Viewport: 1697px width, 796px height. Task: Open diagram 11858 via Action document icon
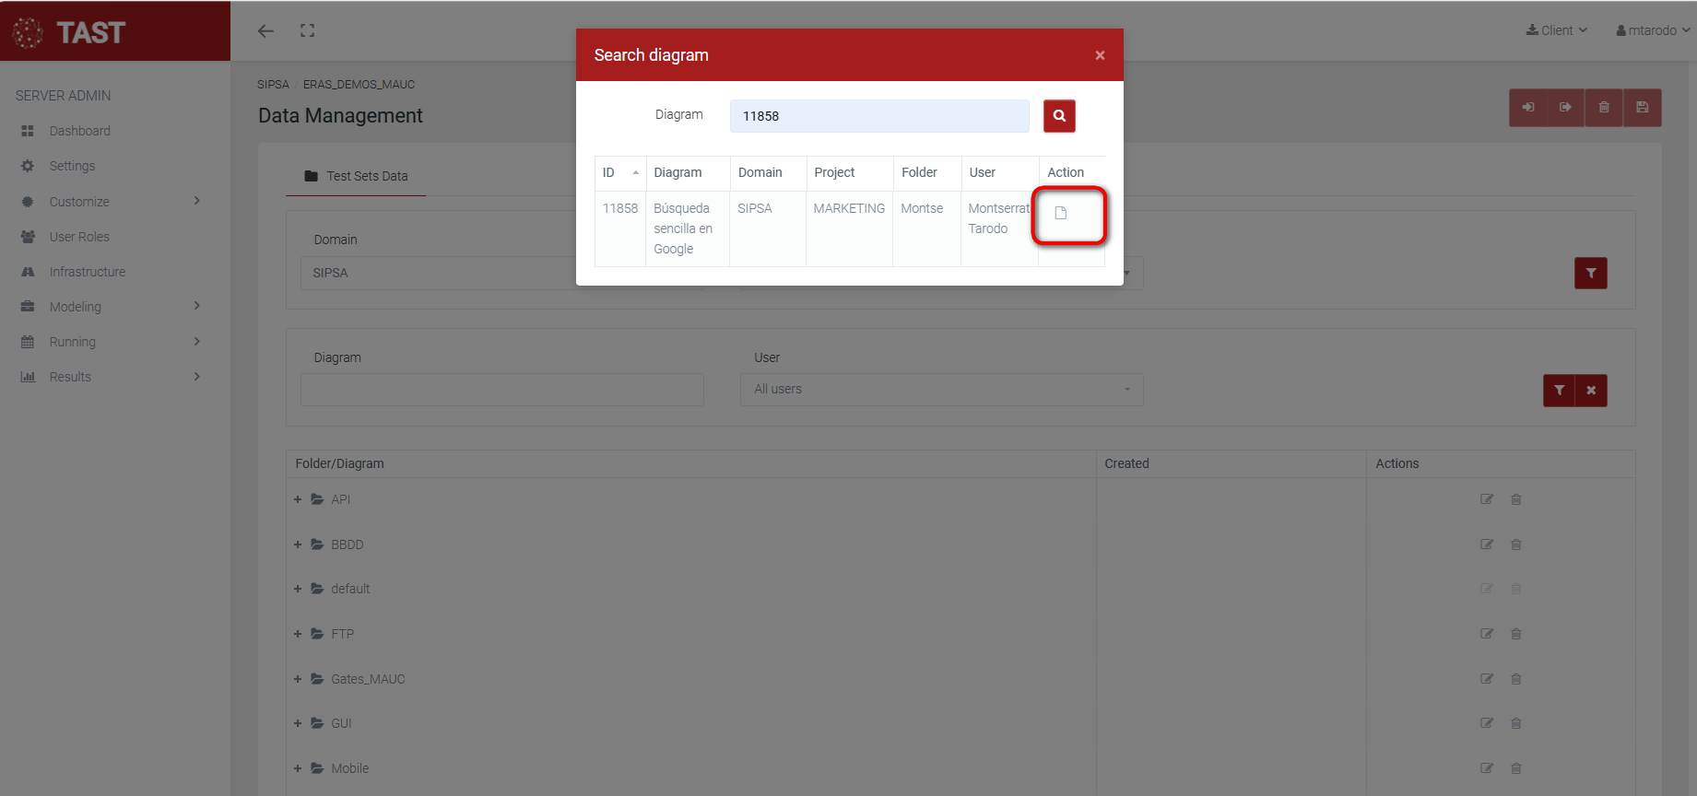1060,214
